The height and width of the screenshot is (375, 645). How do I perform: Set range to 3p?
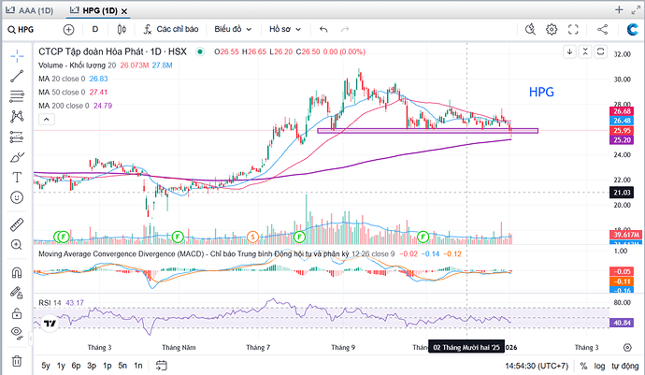tap(92, 366)
